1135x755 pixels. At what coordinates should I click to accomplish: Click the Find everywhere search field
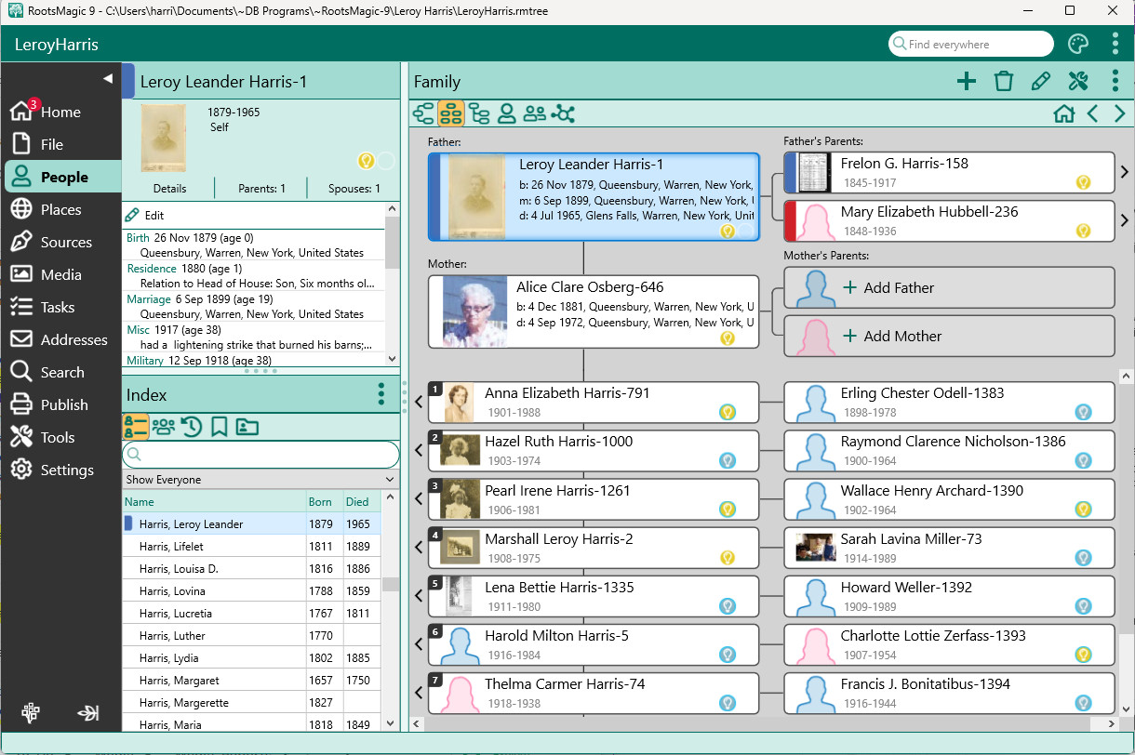[972, 45]
